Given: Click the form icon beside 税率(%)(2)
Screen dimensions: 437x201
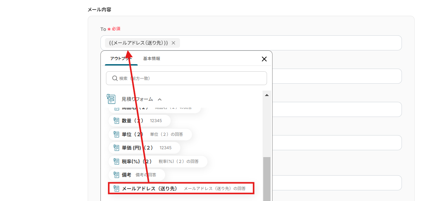Looking at the screenshot, I should pyautogui.click(x=116, y=161).
